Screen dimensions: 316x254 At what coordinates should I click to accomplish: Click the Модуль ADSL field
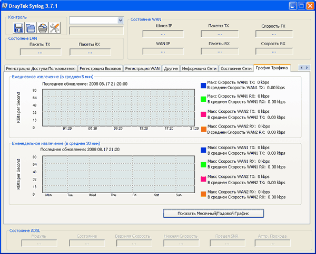click(39, 244)
